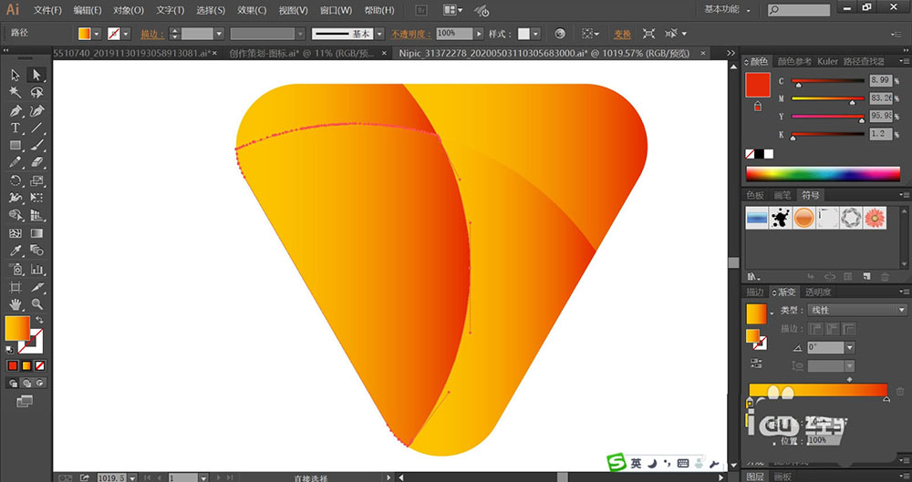Open the 效果(C) menu
Image resolution: width=912 pixels, height=482 pixels.
[x=252, y=10]
